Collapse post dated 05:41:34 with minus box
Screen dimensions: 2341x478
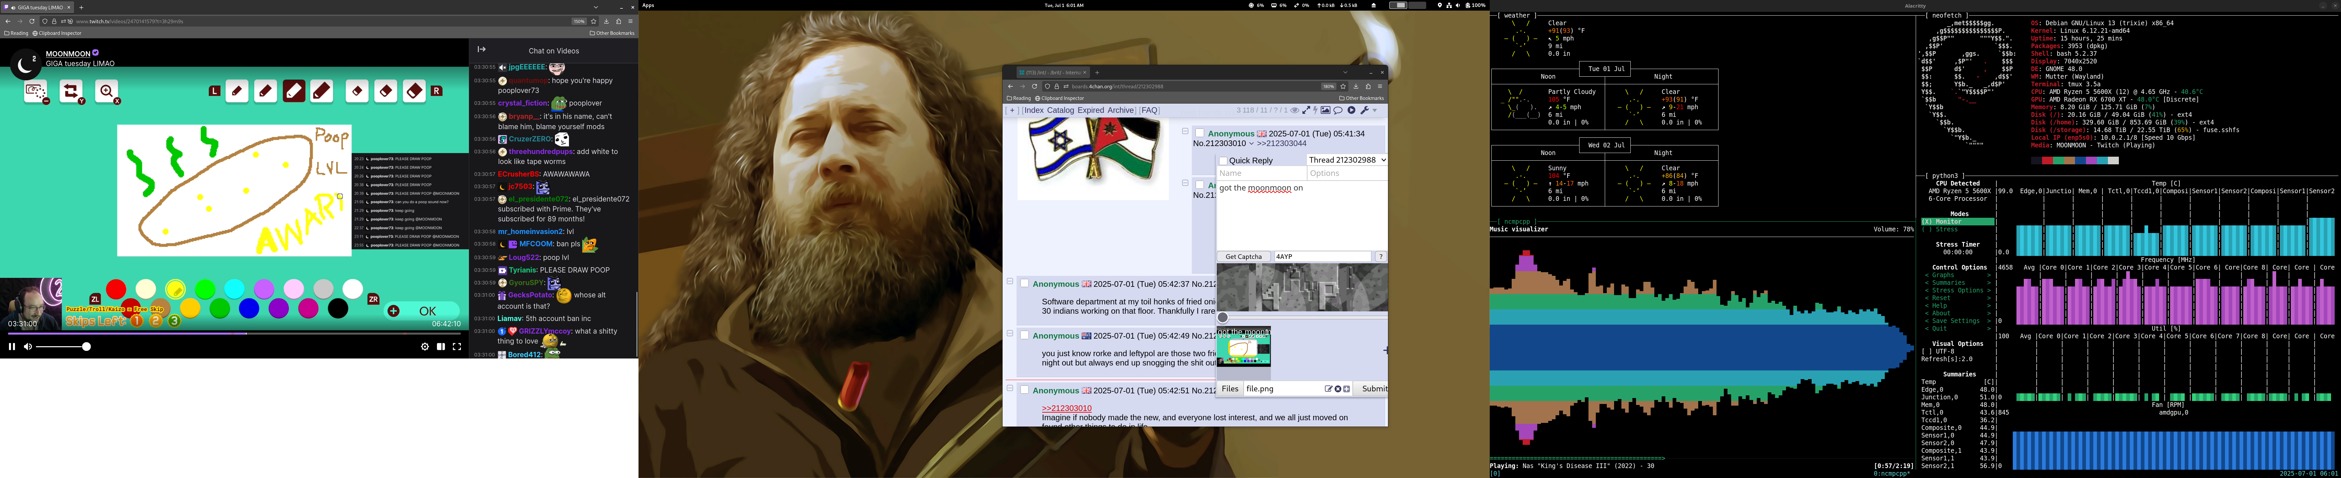pyautogui.click(x=1185, y=131)
